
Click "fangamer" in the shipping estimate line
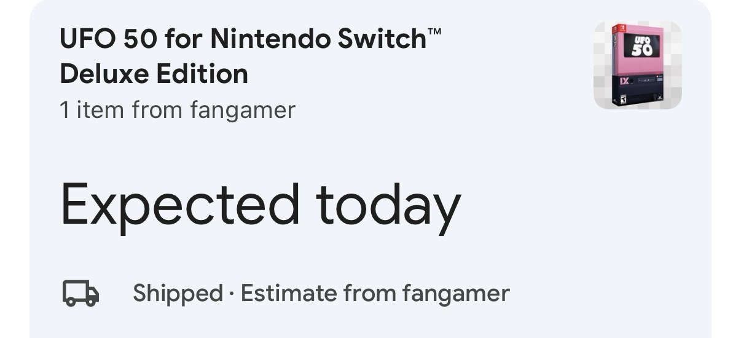456,293
